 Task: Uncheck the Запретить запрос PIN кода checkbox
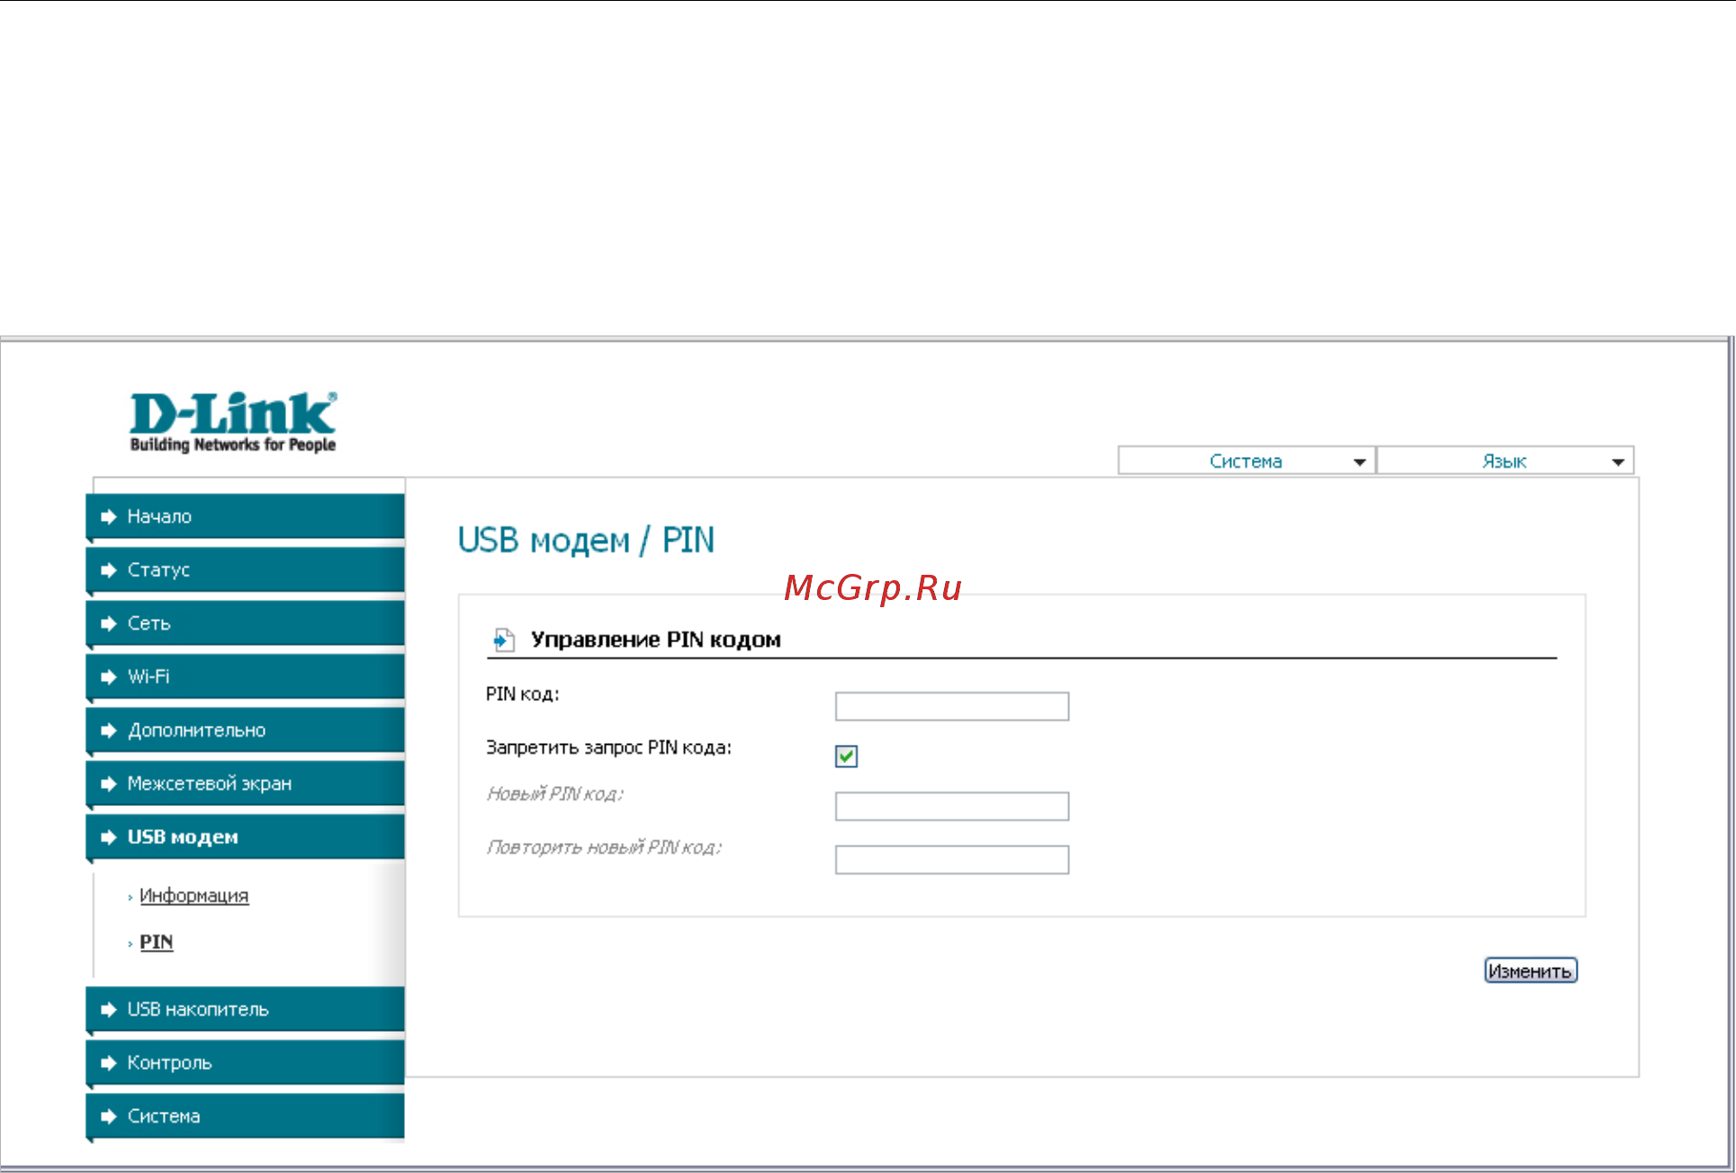[846, 757]
